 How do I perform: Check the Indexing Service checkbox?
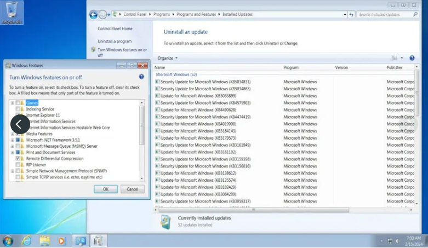click(x=18, y=109)
